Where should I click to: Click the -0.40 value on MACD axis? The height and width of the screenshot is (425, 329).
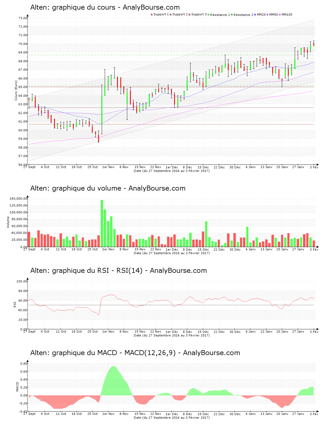pos(23,412)
